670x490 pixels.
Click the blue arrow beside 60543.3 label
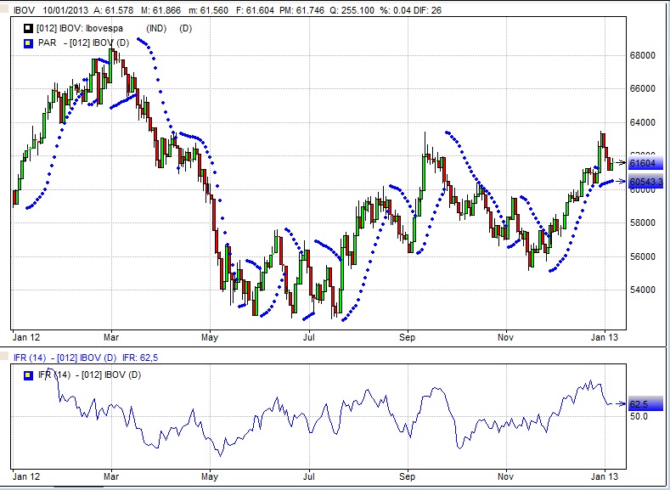(621, 182)
